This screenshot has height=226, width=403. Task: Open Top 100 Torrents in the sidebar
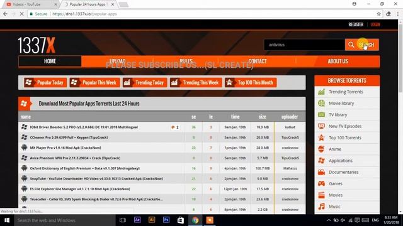point(345,138)
